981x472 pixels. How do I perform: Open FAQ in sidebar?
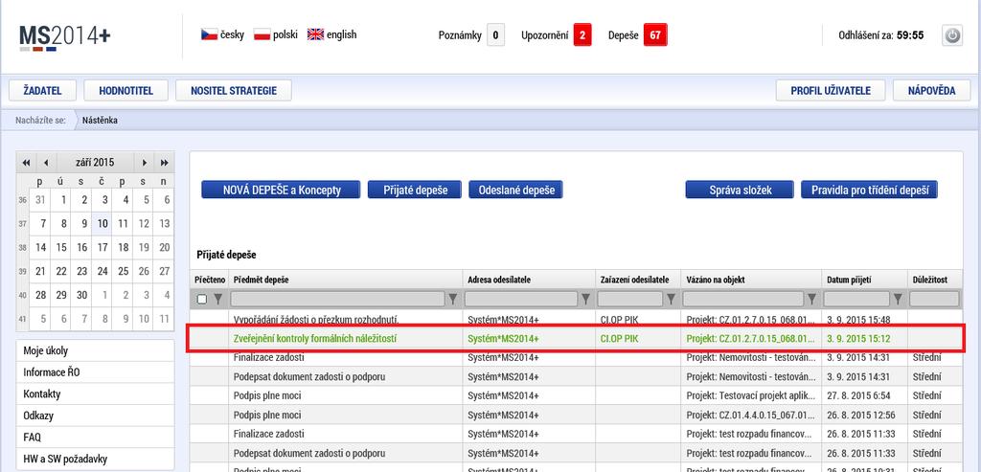pos(95,437)
